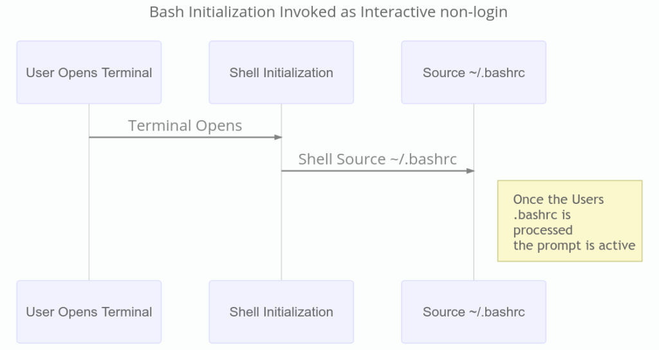This screenshot has height=350, width=659.
Task: Click the "Shell Source ~/.bashrc" message label
Action: pos(377,159)
